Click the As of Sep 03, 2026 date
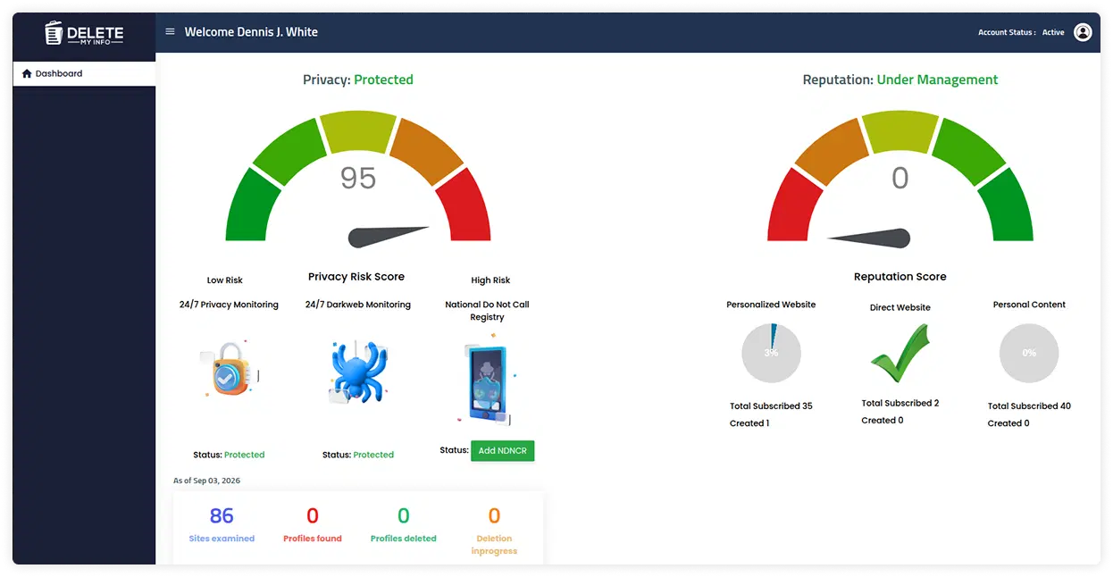The height and width of the screenshot is (577, 1113). [206, 481]
